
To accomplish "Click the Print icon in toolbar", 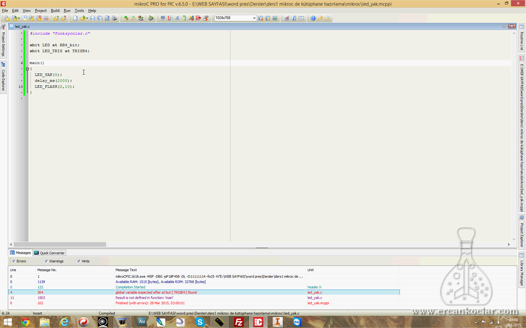I will 115,18.
